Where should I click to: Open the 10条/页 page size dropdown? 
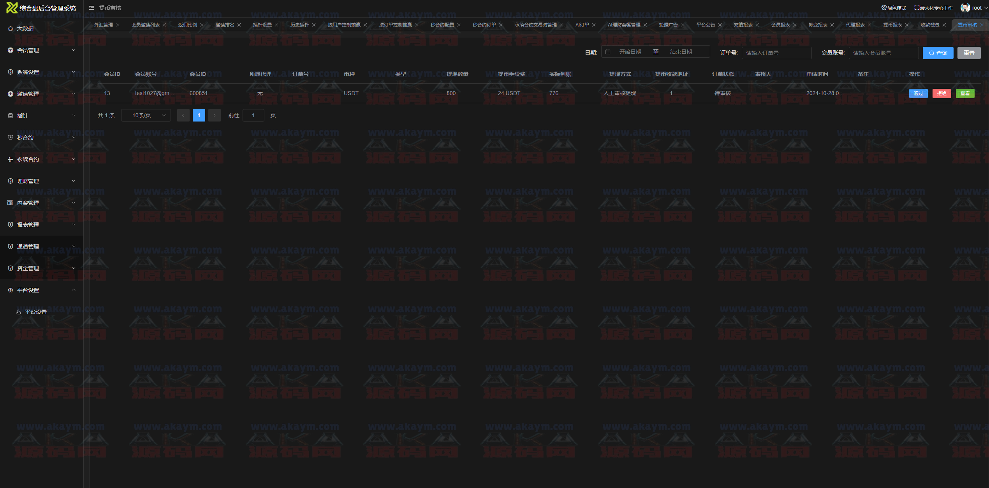pos(146,115)
